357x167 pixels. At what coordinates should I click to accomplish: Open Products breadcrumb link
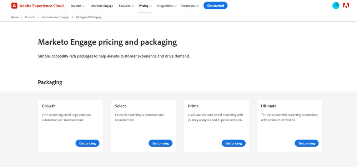click(x=30, y=17)
